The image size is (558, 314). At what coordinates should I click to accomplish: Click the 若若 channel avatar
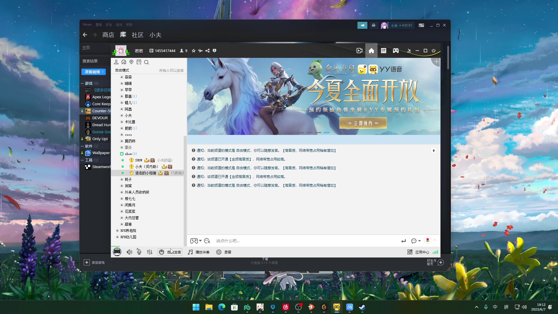(121, 51)
